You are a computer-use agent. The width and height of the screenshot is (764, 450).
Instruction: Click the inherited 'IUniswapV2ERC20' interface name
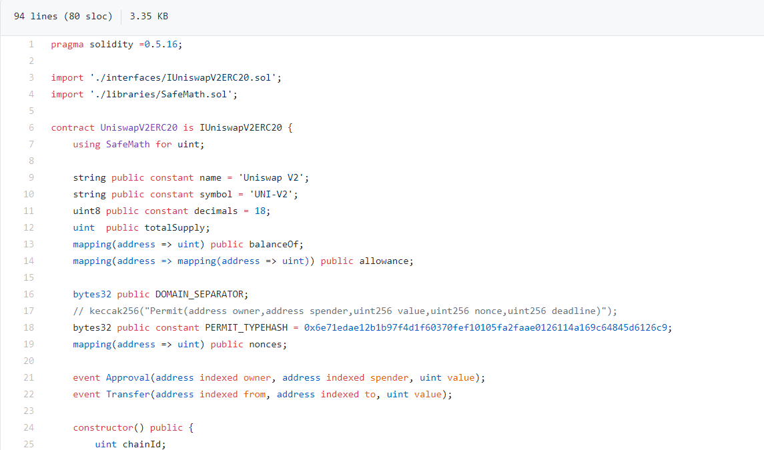click(241, 127)
